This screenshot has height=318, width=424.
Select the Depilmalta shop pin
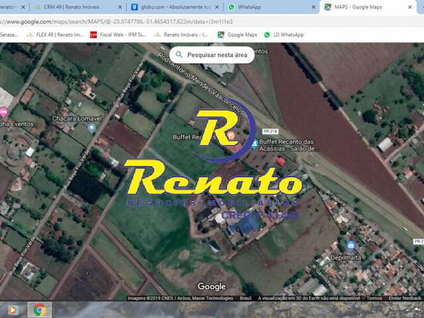click(x=350, y=246)
